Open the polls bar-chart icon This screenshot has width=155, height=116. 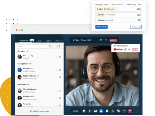[113, 111]
